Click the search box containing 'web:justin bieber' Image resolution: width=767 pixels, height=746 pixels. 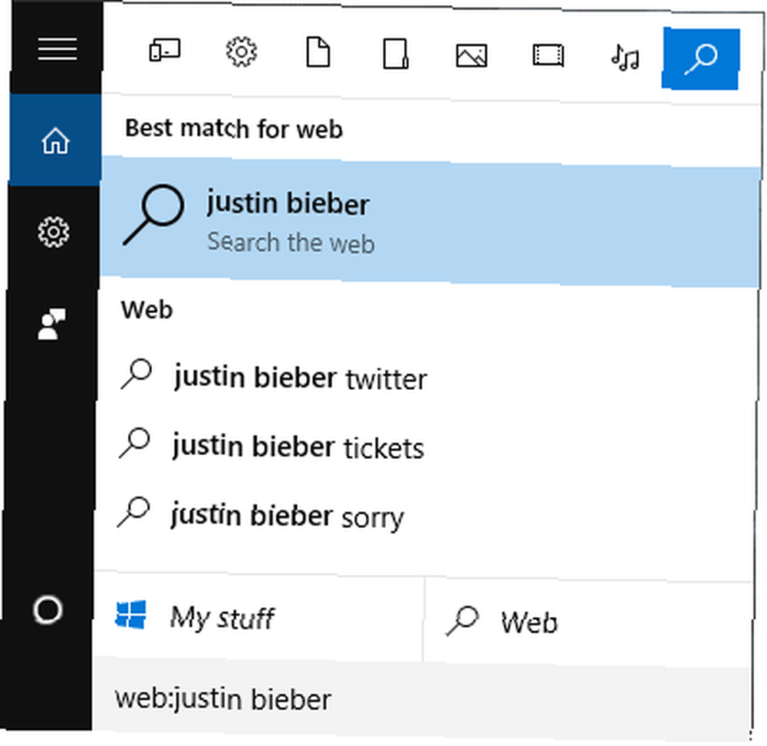[x=422, y=698]
